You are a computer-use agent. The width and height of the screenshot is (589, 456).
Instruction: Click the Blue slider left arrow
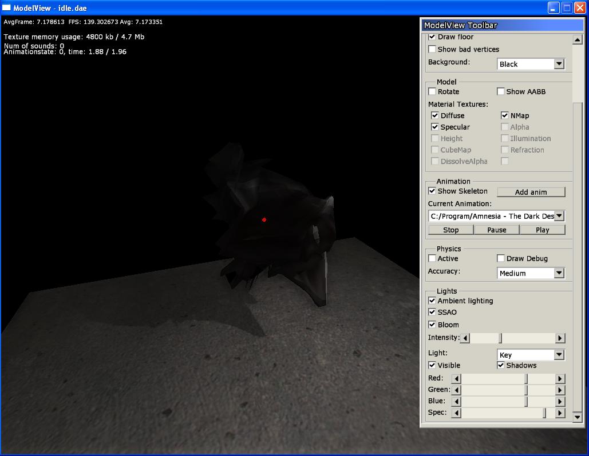coord(456,401)
